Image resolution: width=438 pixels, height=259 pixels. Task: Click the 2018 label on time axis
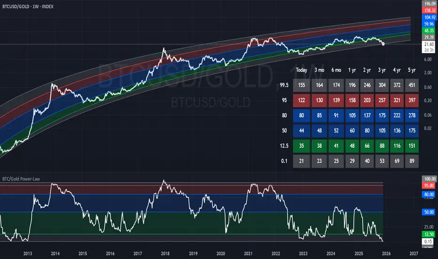pos(165,253)
